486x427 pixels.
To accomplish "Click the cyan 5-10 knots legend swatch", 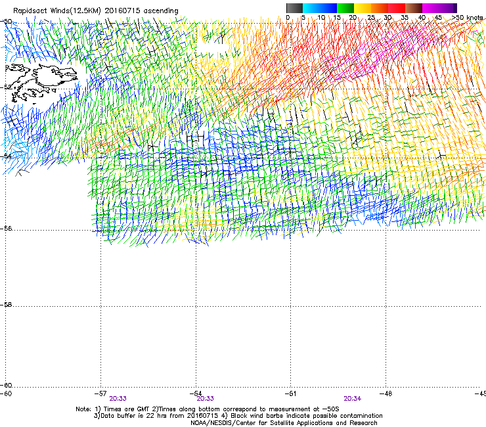I will point(311,8).
